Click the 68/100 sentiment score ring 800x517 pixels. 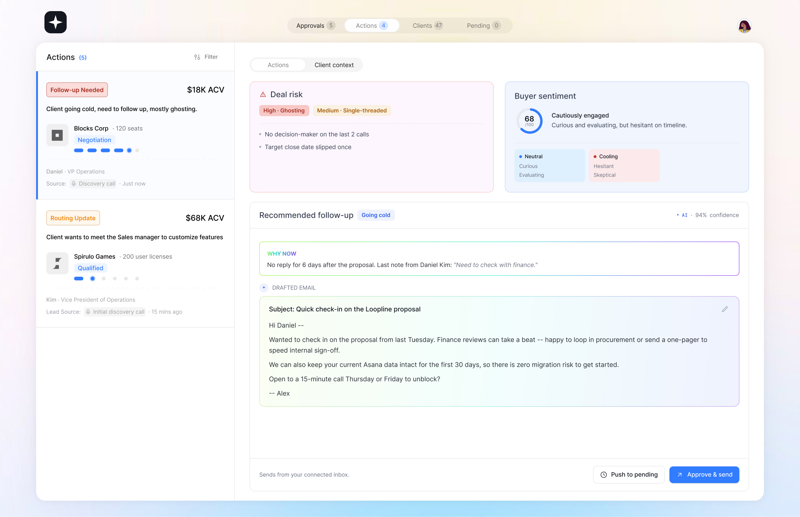coord(529,121)
